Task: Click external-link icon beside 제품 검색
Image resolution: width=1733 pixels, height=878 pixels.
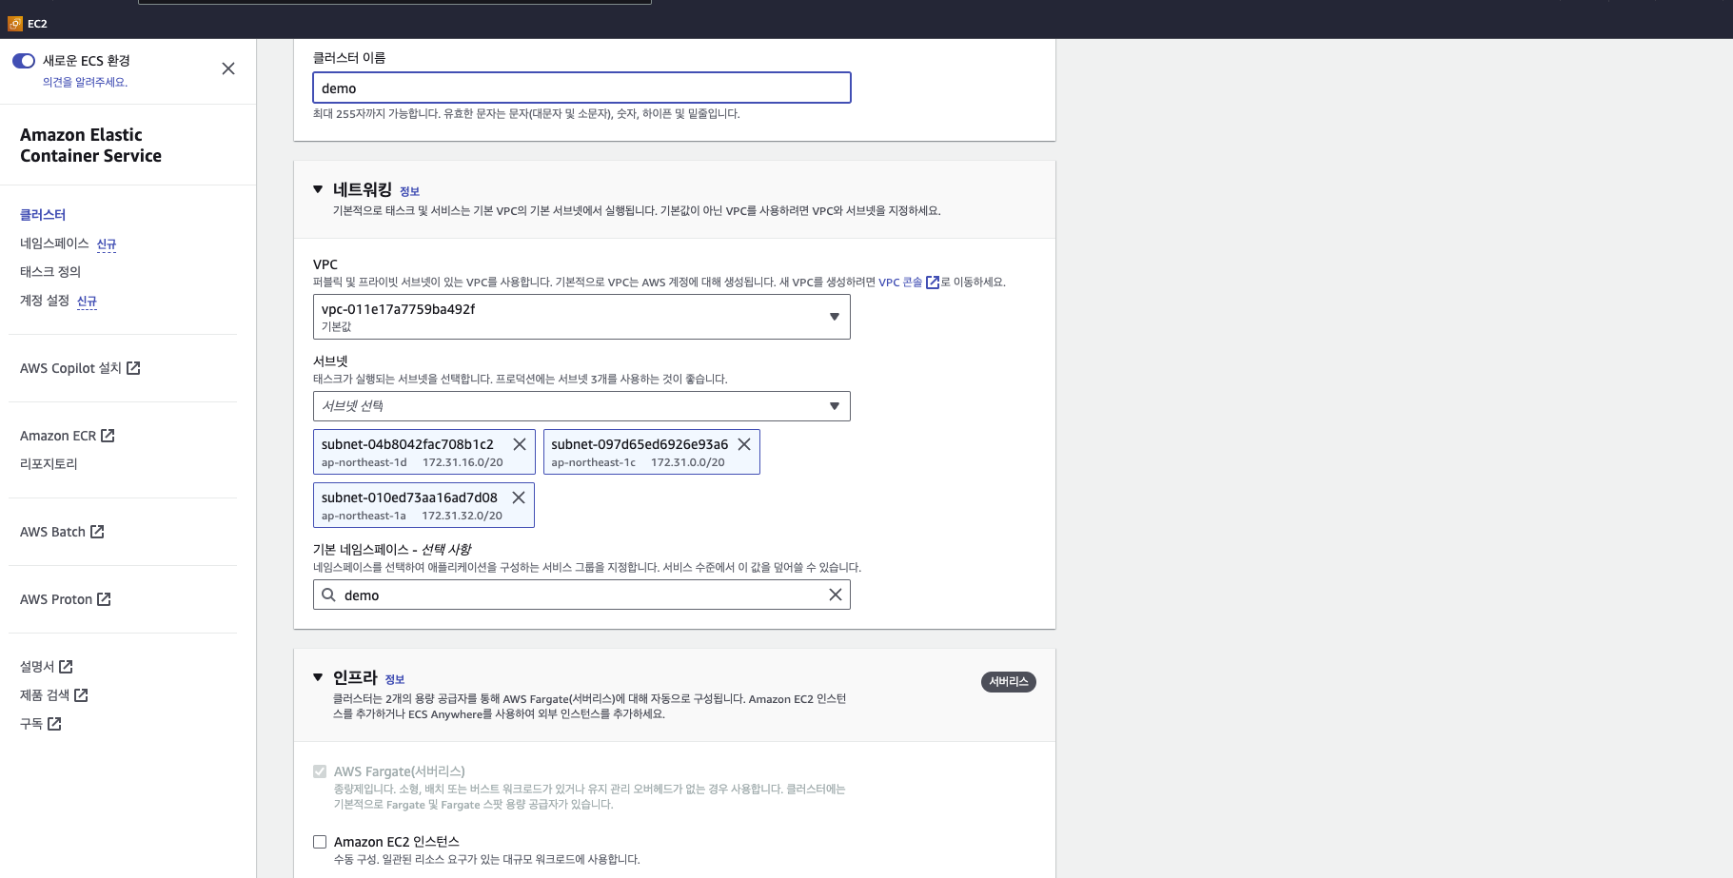Action: [81, 695]
